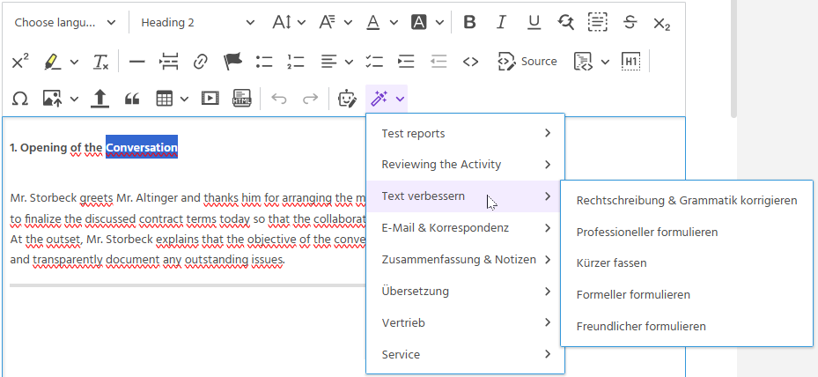This screenshot has width=818, height=377.
Task: Toggle bold formatting
Action: point(469,22)
